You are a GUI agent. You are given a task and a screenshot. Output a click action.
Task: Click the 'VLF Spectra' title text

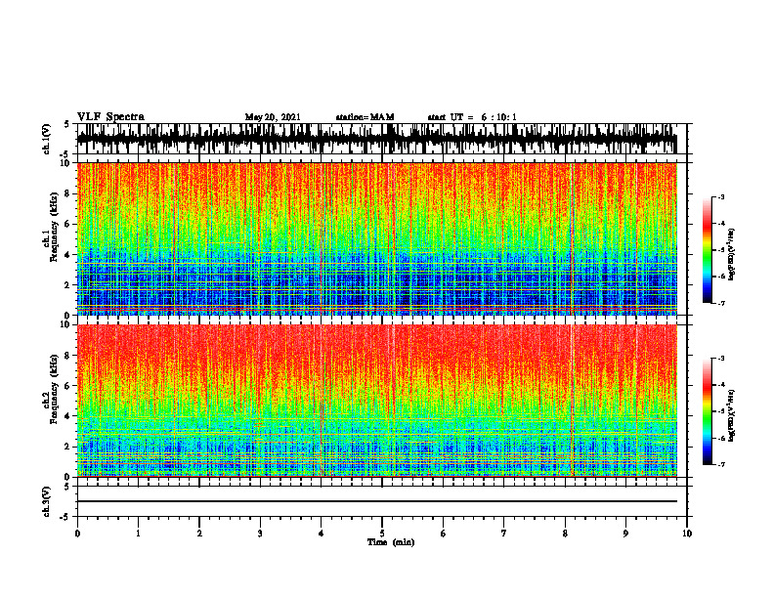click(110, 117)
